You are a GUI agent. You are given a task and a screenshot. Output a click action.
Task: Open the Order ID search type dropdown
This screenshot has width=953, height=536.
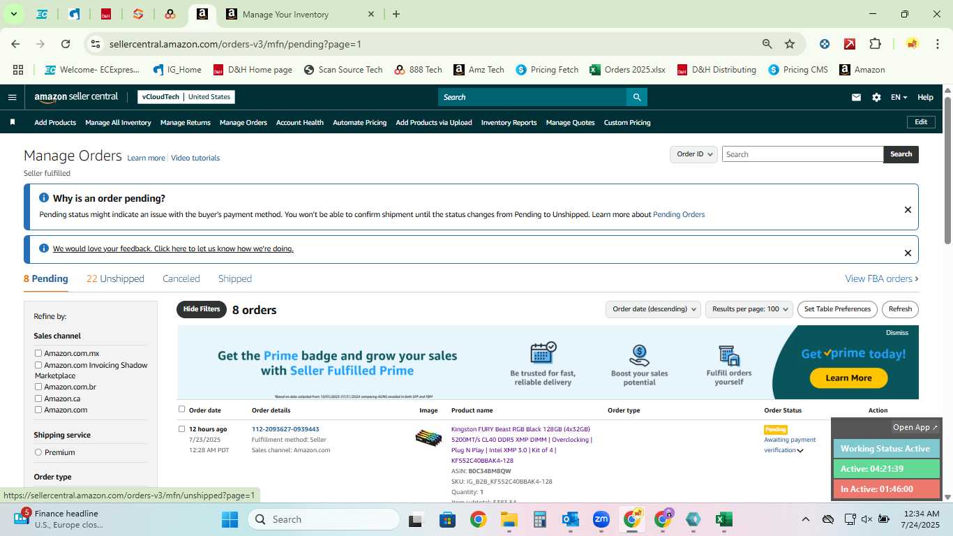pyautogui.click(x=693, y=154)
